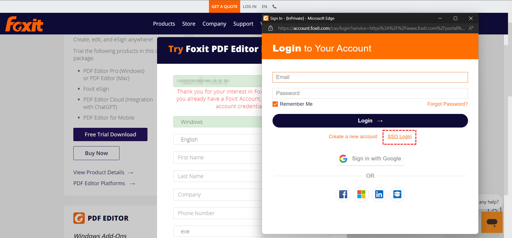Image resolution: width=512 pixels, height=238 pixels.
Task: Sign in using the Microsoft icon
Action: coord(361,194)
